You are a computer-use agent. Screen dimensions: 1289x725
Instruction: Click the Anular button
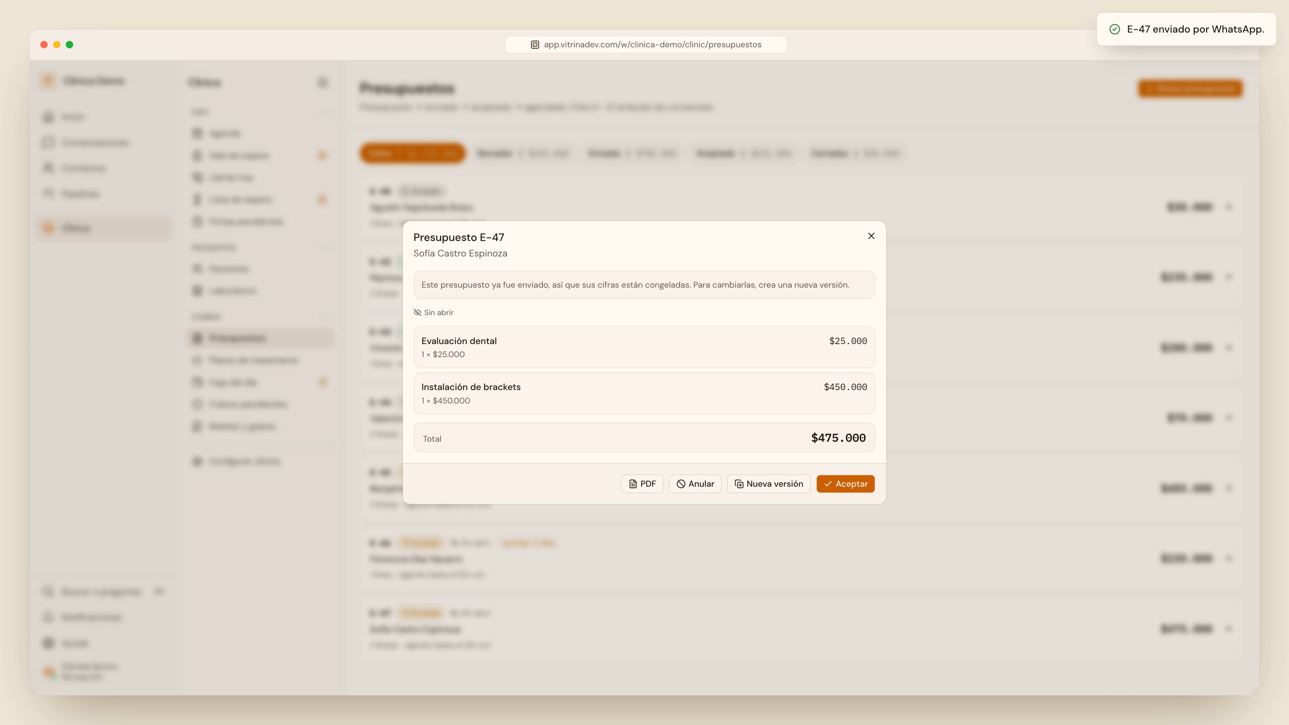[x=695, y=484]
